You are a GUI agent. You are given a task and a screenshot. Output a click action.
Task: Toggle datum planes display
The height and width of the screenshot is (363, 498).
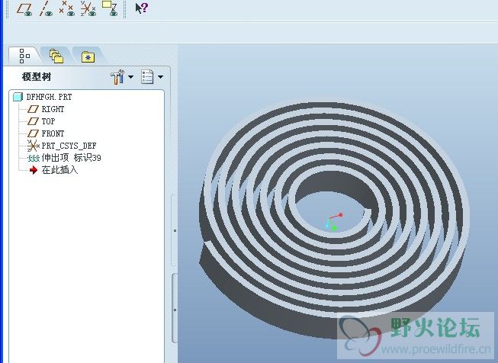click(x=24, y=9)
